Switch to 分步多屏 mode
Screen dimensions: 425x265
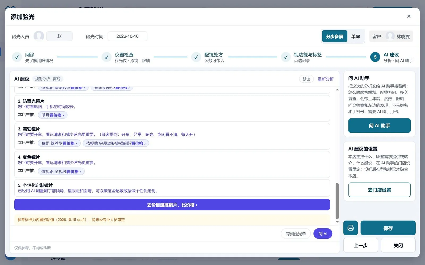click(334, 36)
